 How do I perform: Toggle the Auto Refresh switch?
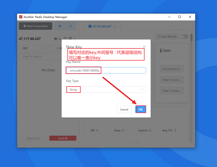pyautogui.click(x=184, y=37)
